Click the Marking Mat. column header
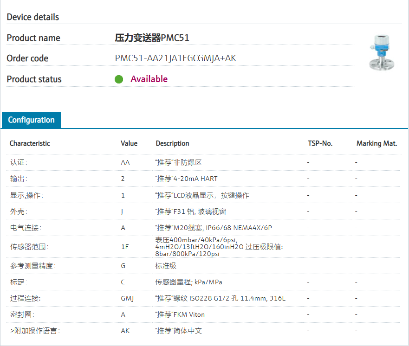The height and width of the screenshot is (346, 409). pyautogui.click(x=377, y=143)
